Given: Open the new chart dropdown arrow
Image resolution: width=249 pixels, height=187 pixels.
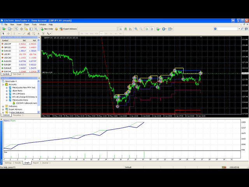Looking at the screenshot, I should (x=5, y=28).
